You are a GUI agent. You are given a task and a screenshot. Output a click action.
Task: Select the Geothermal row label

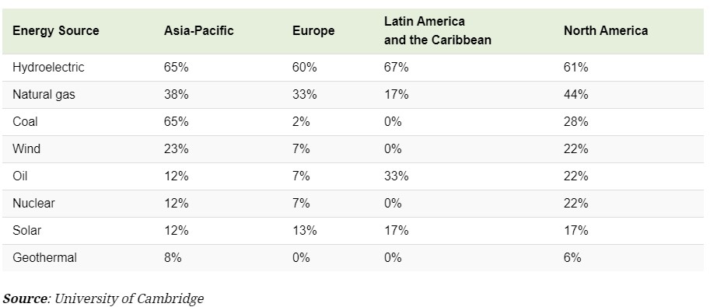(x=45, y=257)
